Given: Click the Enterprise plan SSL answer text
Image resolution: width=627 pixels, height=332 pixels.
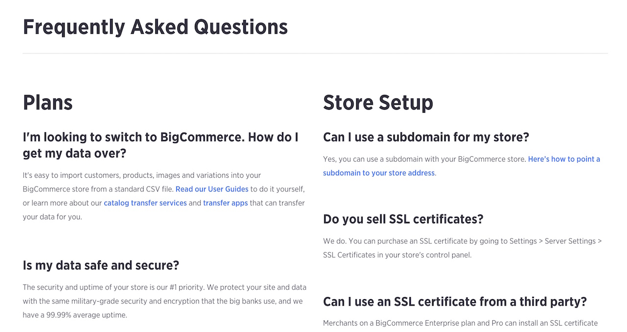Looking at the screenshot, I should tap(460, 323).
